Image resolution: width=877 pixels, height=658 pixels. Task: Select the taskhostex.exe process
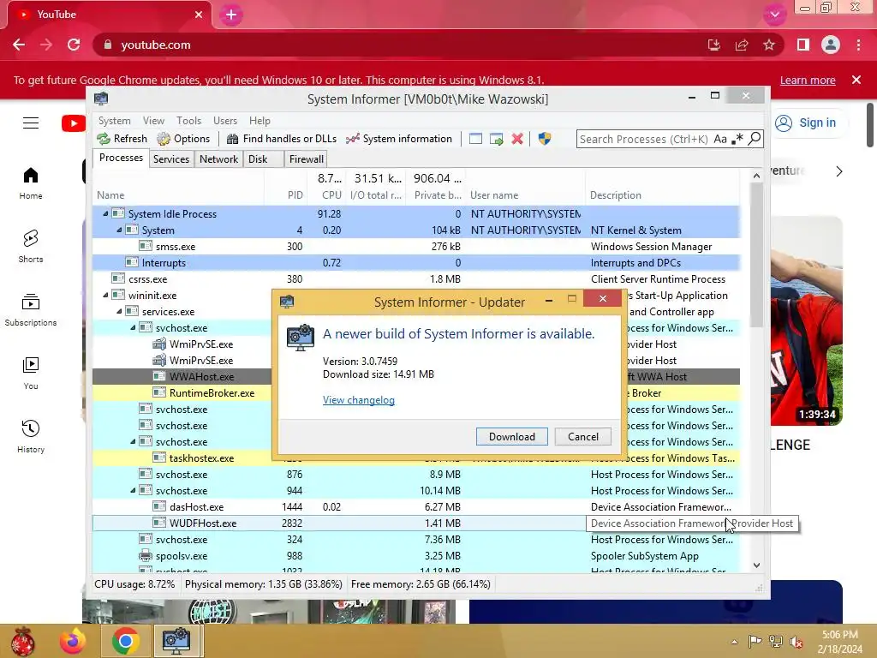click(201, 458)
